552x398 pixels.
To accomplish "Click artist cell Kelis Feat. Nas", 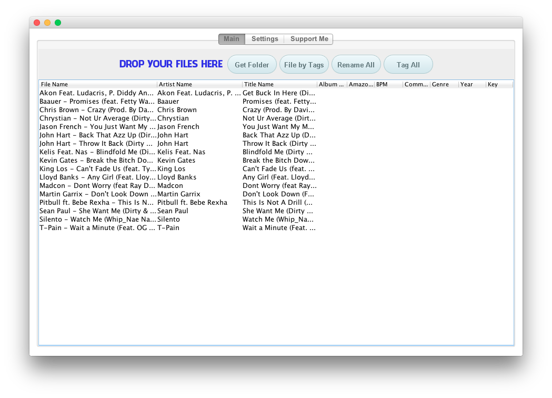I will click(199, 152).
